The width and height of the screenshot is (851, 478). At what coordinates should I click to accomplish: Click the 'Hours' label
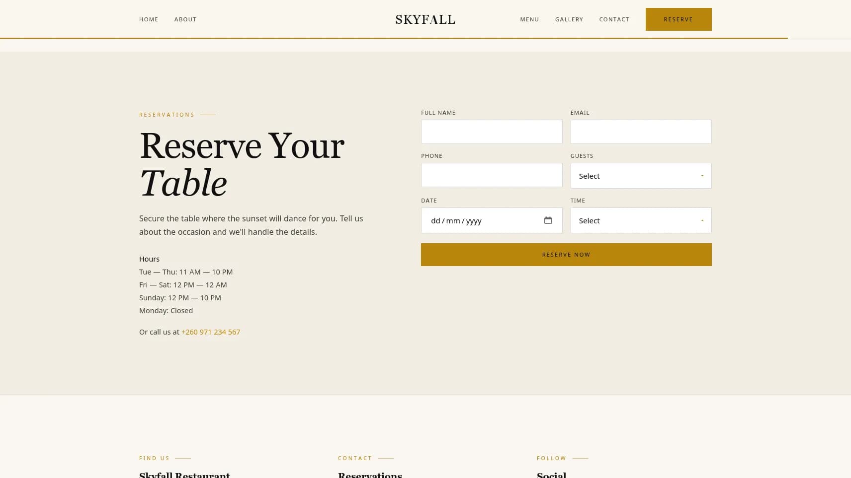149,259
